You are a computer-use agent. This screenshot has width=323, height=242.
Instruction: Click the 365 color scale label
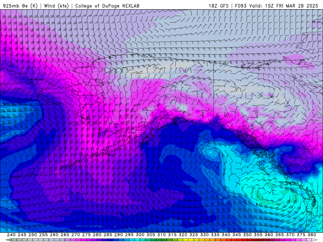pos(279,235)
